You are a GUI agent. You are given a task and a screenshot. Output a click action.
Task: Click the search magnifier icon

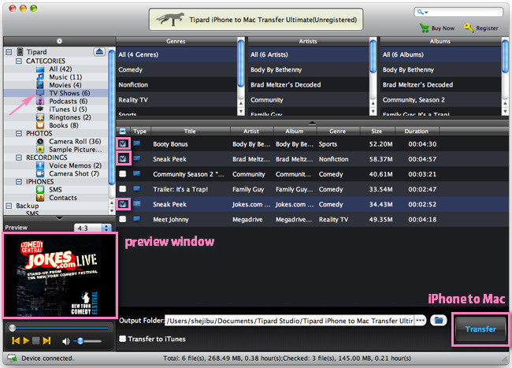click(422, 13)
